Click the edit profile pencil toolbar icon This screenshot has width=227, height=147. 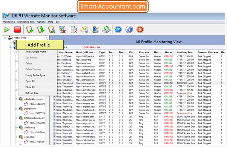52,29
